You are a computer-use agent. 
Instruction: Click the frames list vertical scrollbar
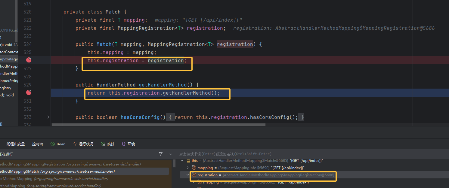[x=174, y=164]
